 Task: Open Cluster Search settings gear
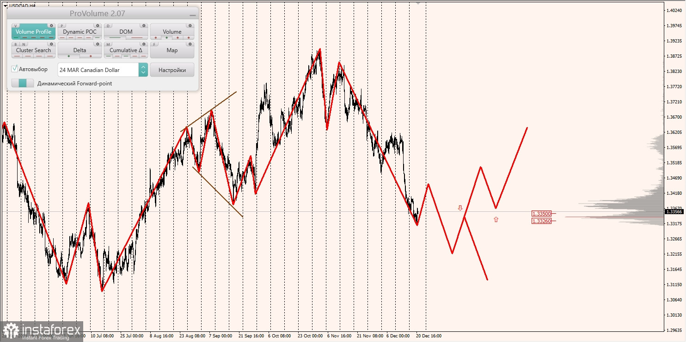(x=51, y=44)
